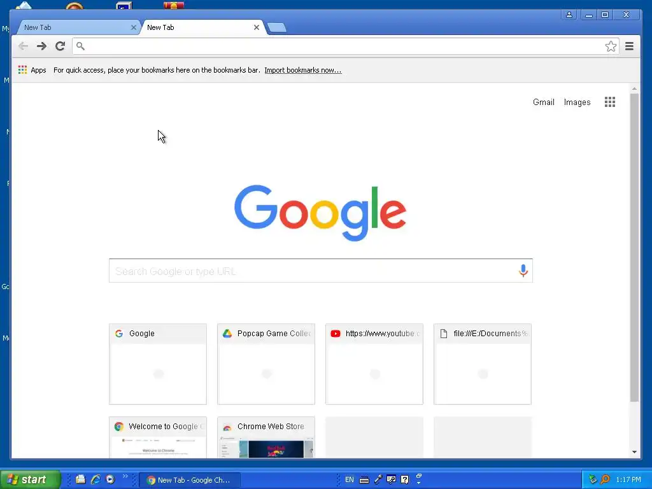The width and height of the screenshot is (652, 489).
Task: Open the Chrome hamburger menu
Action: [629, 46]
